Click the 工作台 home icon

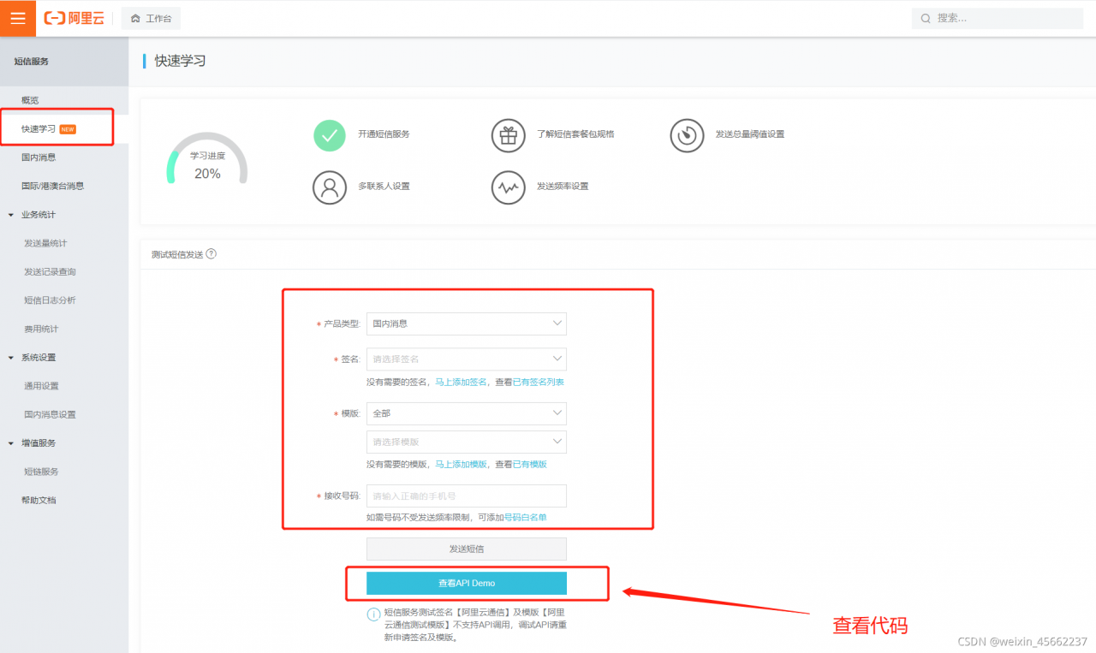pyautogui.click(x=135, y=18)
